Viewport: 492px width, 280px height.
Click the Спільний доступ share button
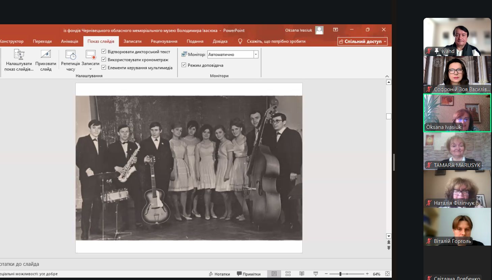[x=362, y=41]
